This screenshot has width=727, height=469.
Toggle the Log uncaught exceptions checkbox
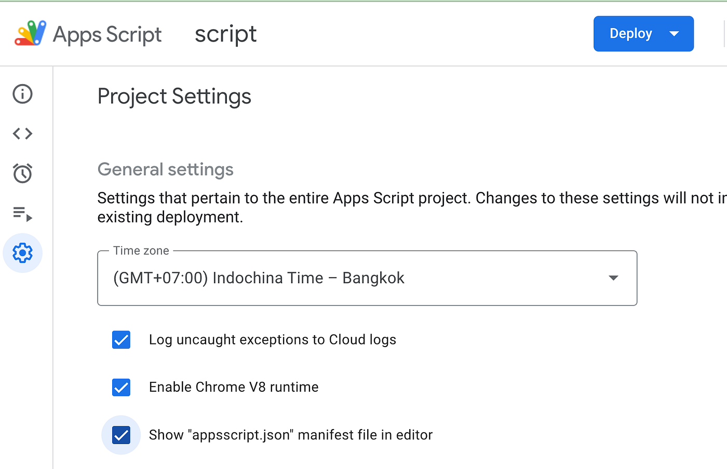click(x=121, y=340)
